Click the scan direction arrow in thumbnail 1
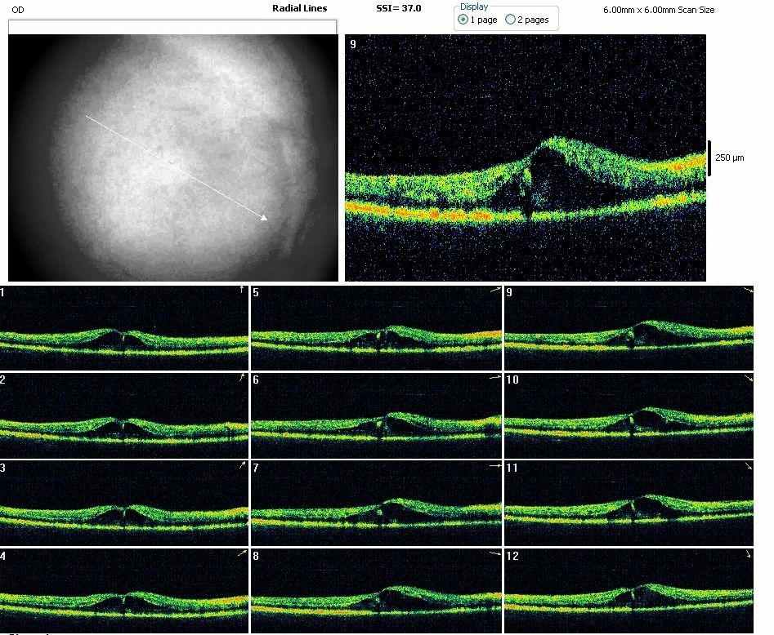The image size is (774, 635). point(241,290)
